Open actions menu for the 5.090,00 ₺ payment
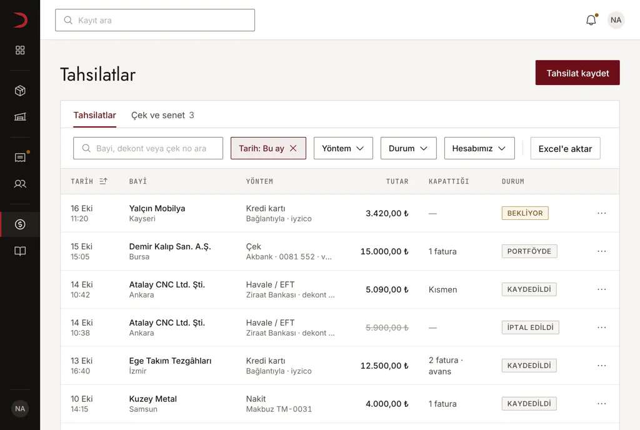 (x=602, y=289)
